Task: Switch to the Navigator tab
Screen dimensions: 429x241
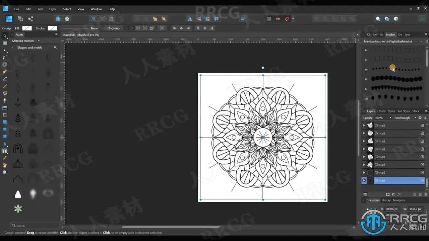Action: tap(399, 200)
